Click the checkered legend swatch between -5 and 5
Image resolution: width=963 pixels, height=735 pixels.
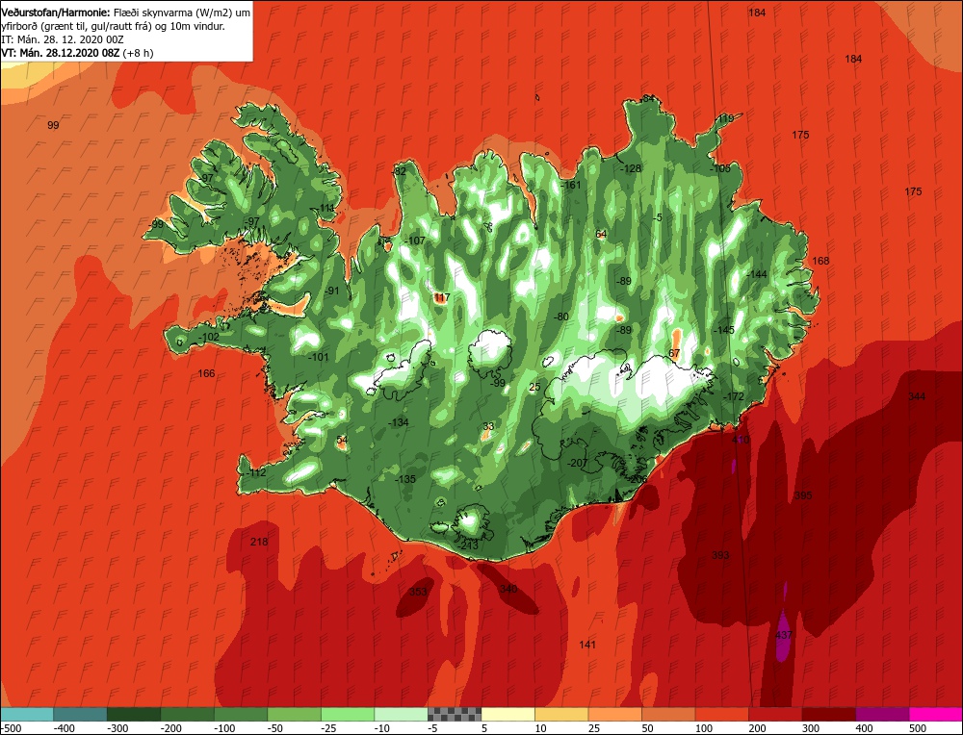coord(455,714)
